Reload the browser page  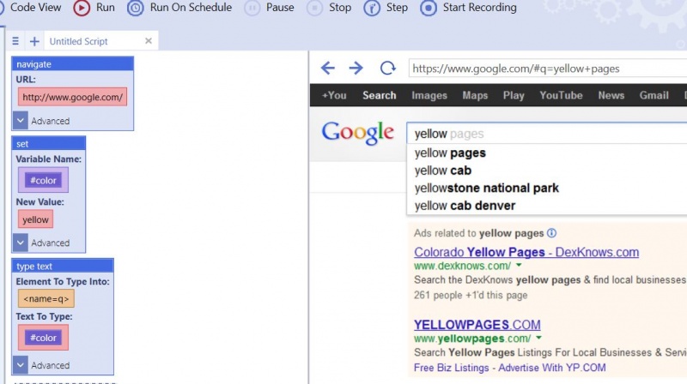[x=388, y=68]
